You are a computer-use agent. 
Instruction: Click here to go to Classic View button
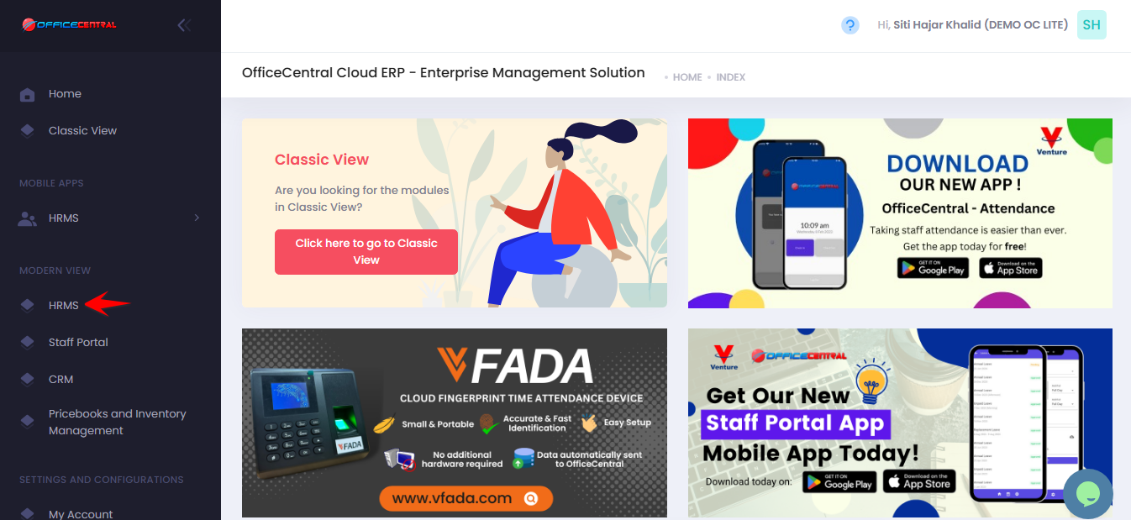pyautogui.click(x=366, y=251)
